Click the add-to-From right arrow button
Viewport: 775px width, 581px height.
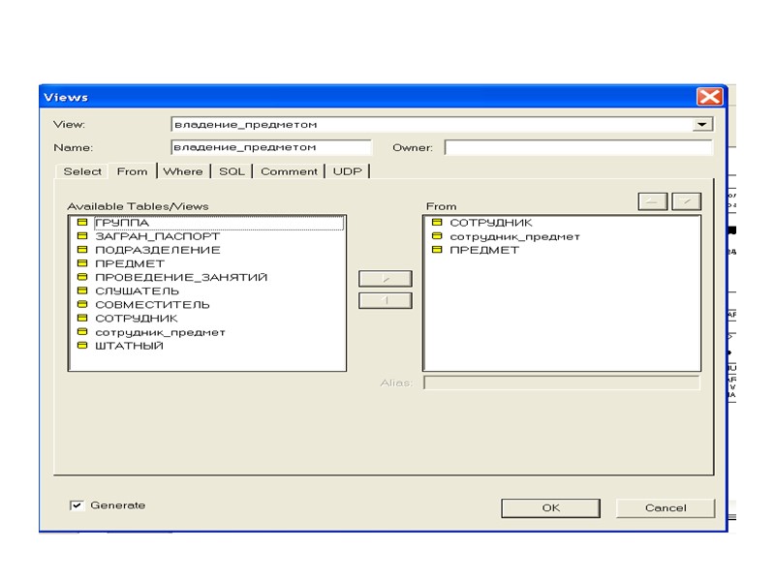386,279
